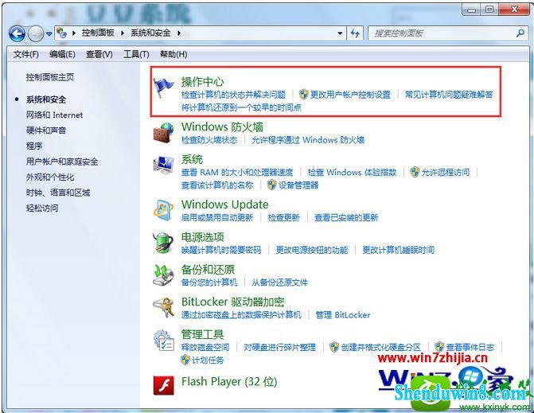Select 时钟、语言和区域 in sidebar

[58, 193]
